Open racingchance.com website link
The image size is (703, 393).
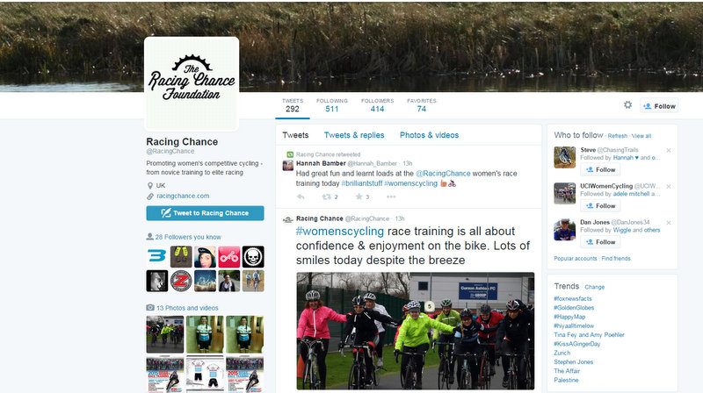(x=183, y=196)
